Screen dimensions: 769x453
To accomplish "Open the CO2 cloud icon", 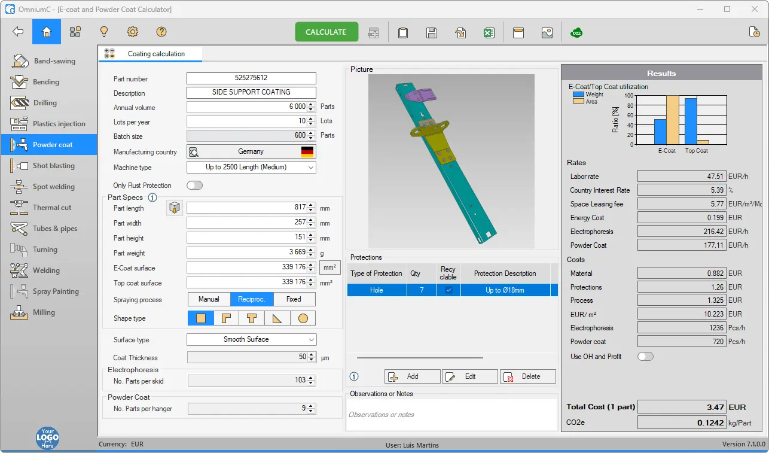I will [576, 32].
